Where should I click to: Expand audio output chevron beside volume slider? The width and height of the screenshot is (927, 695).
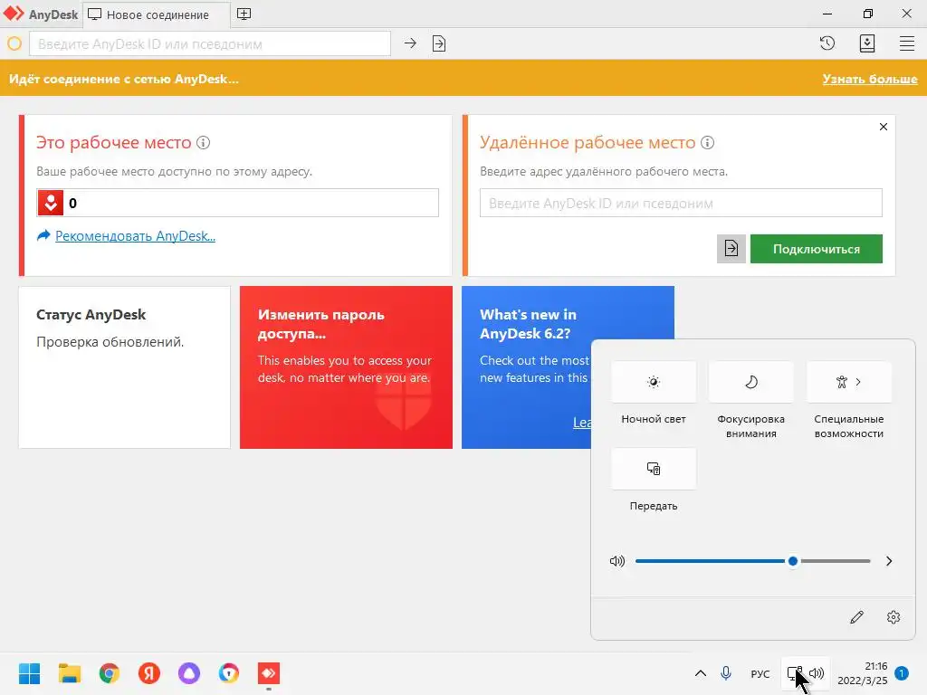(x=889, y=561)
